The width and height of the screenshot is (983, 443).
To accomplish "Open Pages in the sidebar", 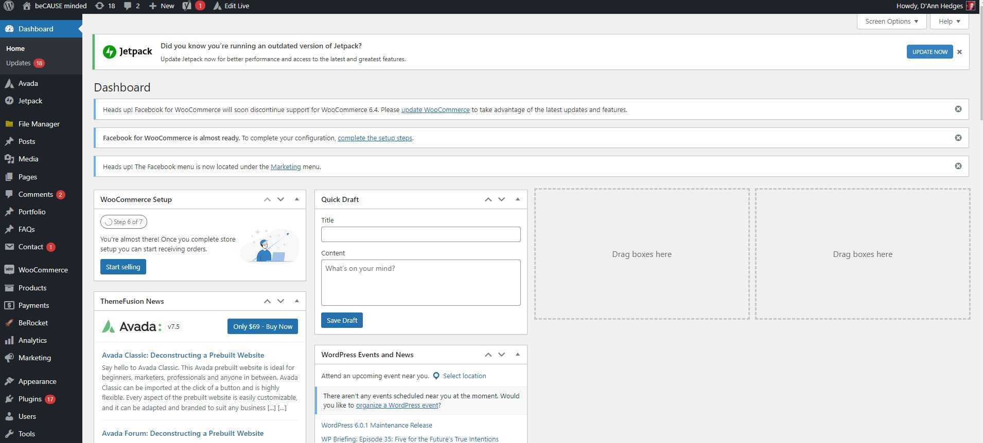I will [x=41, y=177].
